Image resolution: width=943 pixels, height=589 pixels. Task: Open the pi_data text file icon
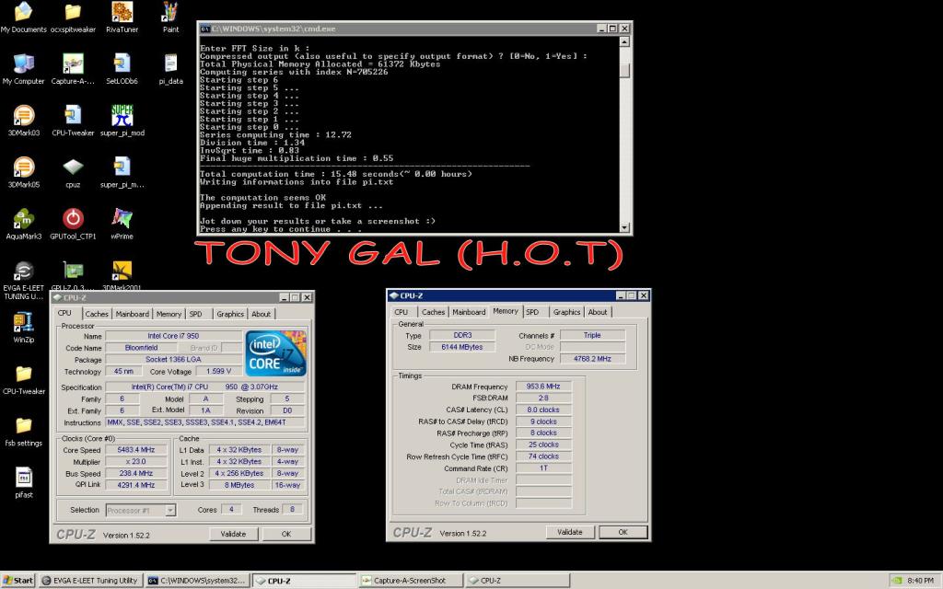point(170,69)
